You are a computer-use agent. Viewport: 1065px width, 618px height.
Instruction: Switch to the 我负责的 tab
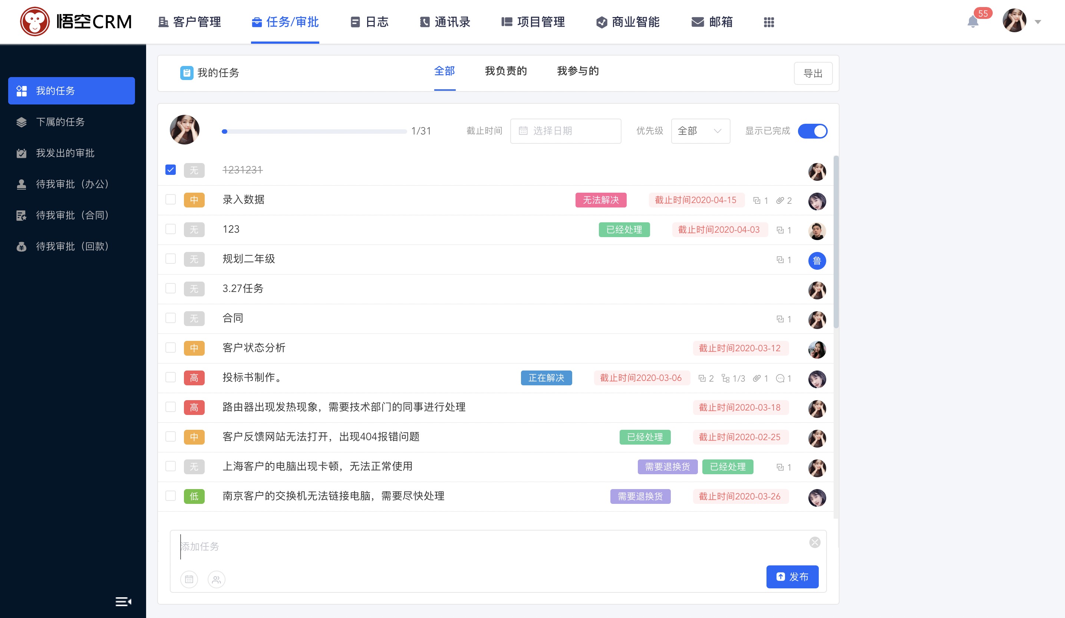pyautogui.click(x=506, y=71)
